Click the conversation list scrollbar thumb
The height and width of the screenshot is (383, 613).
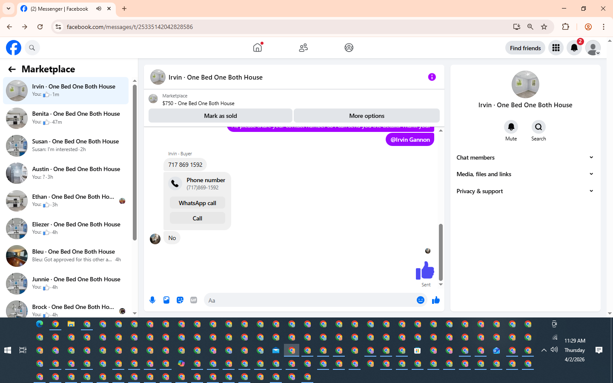pyautogui.click(x=135, y=163)
